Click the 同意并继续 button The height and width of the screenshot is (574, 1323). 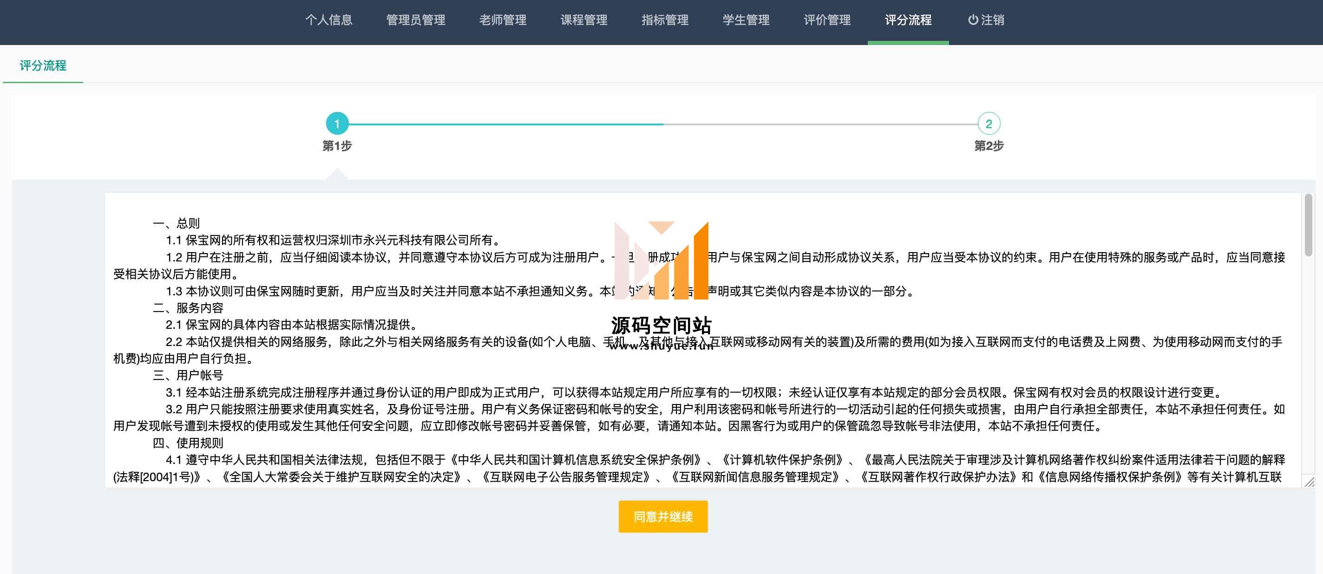point(662,516)
